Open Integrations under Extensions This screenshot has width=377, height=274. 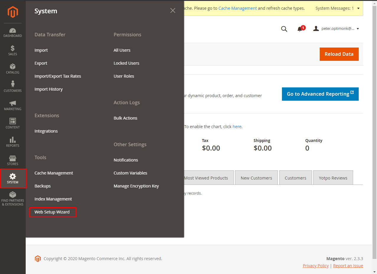tap(46, 131)
